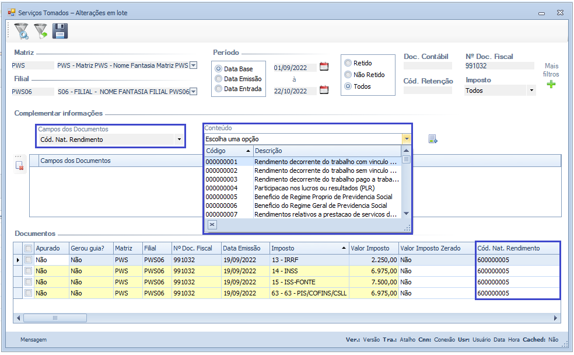
Task: Expand the Campos dos Documentos combo box
Action: coord(179,140)
